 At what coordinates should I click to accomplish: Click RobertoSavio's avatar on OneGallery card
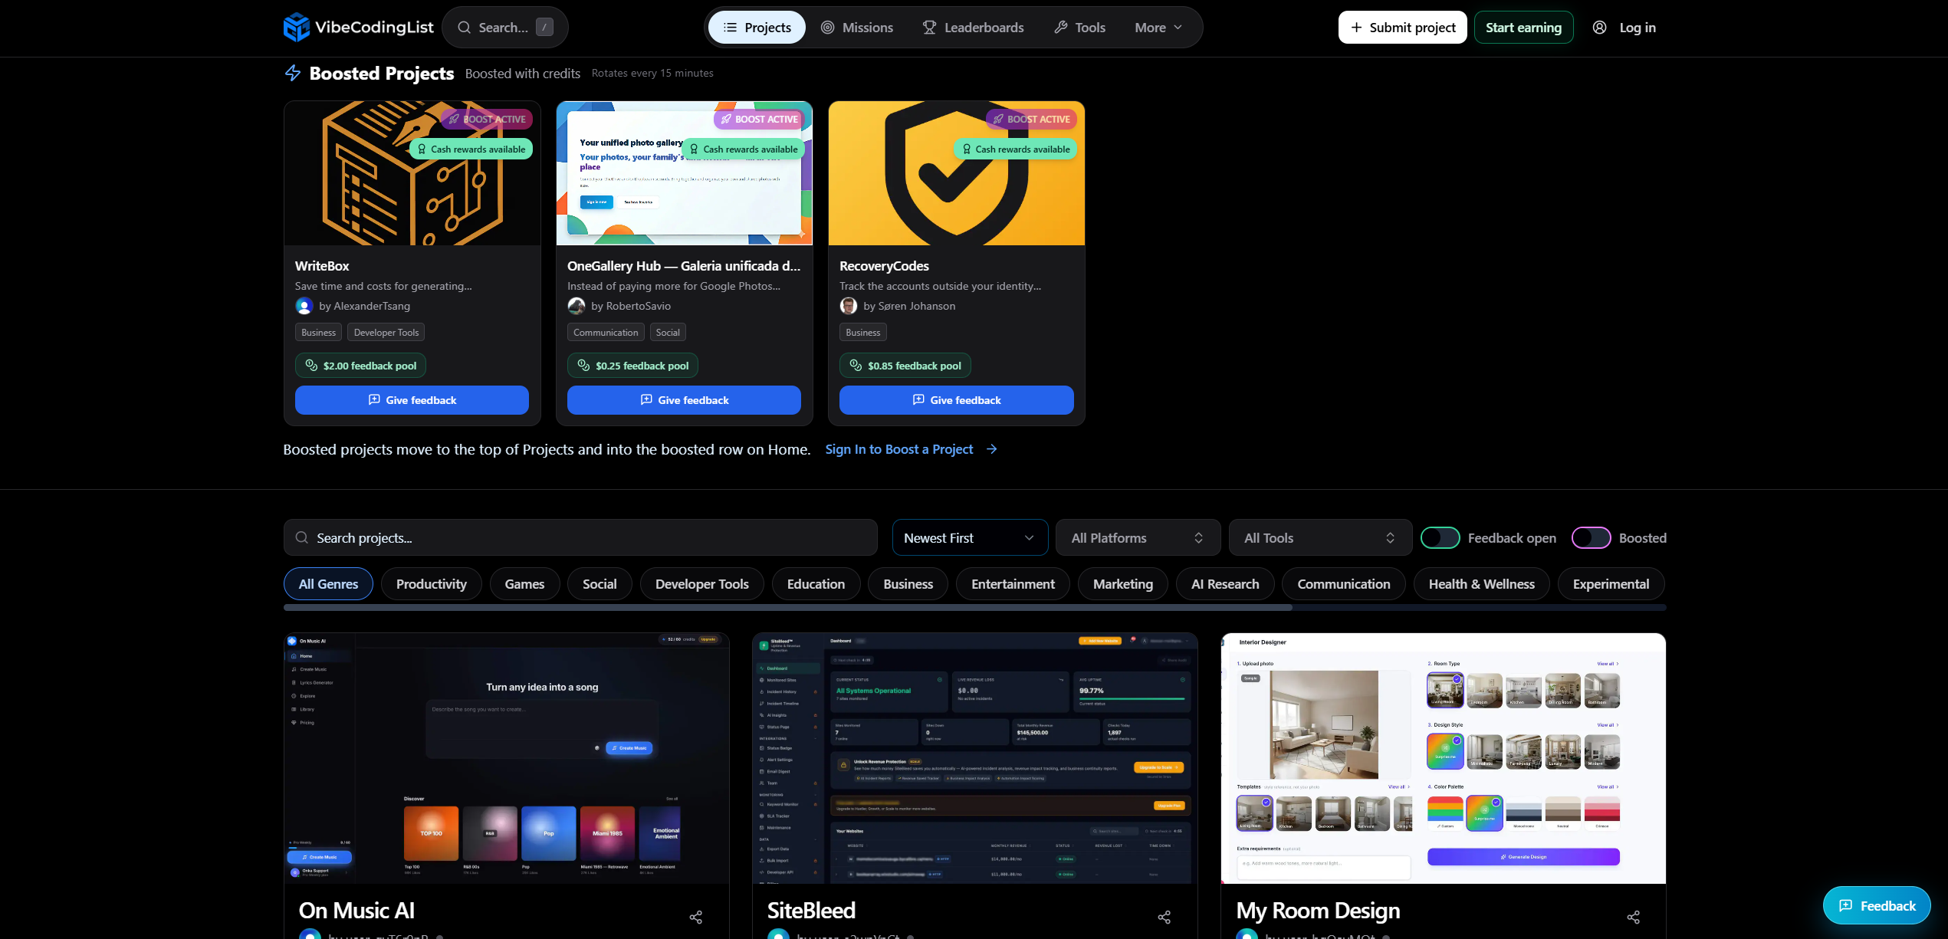577,306
